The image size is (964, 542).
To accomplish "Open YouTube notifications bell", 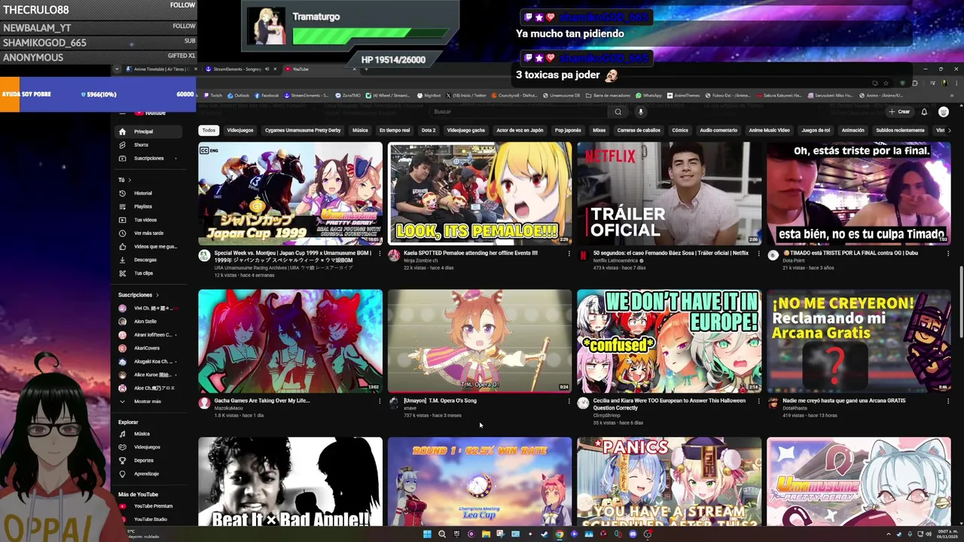I will point(924,111).
